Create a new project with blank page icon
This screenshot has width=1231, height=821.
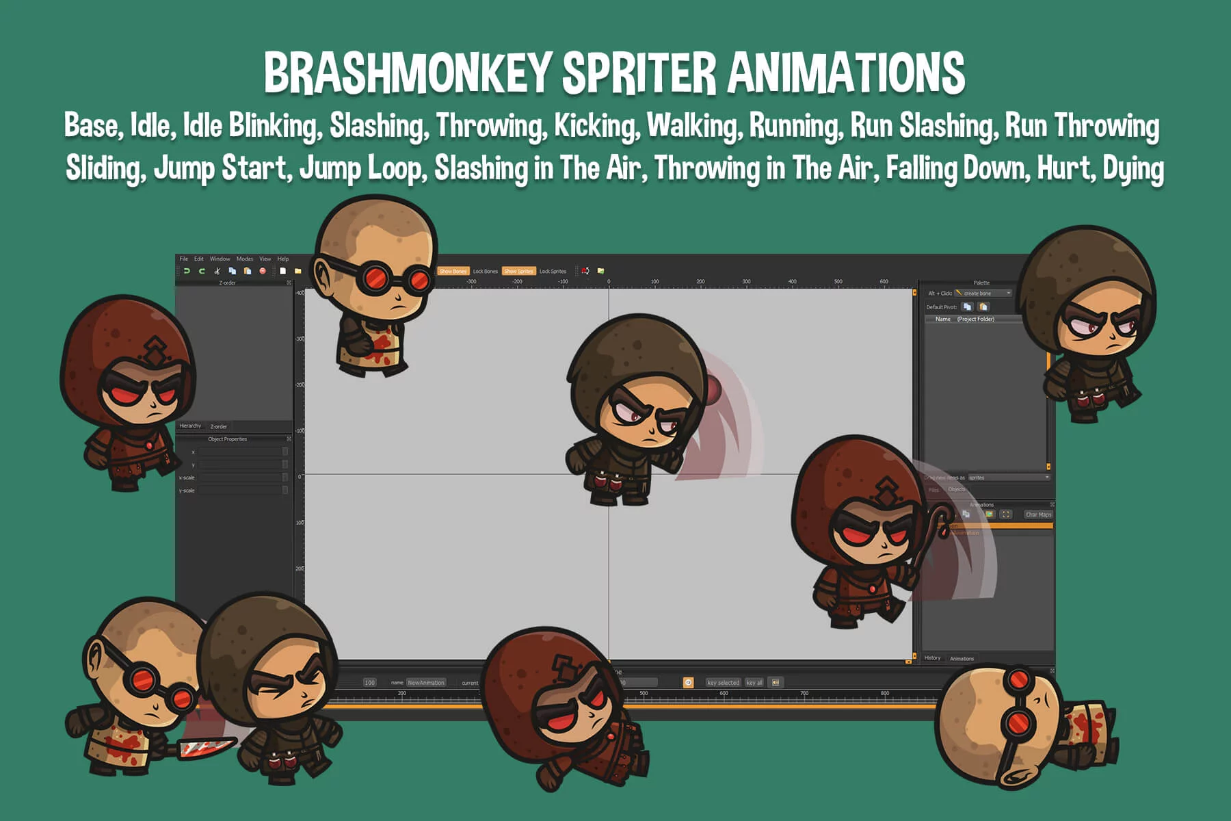tap(282, 271)
